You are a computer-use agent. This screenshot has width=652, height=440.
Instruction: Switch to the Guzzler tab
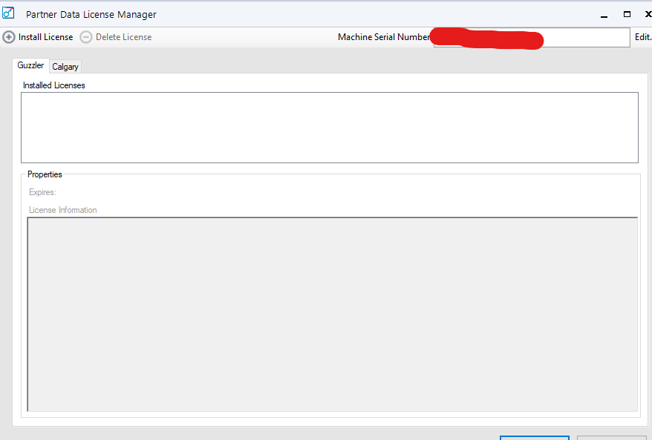click(x=30, y=65)
